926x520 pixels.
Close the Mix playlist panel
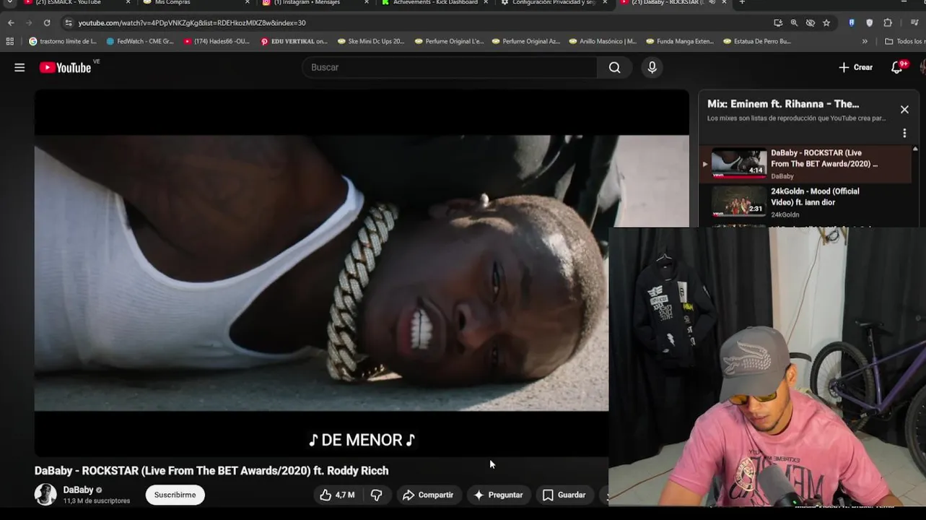point(904,110)
